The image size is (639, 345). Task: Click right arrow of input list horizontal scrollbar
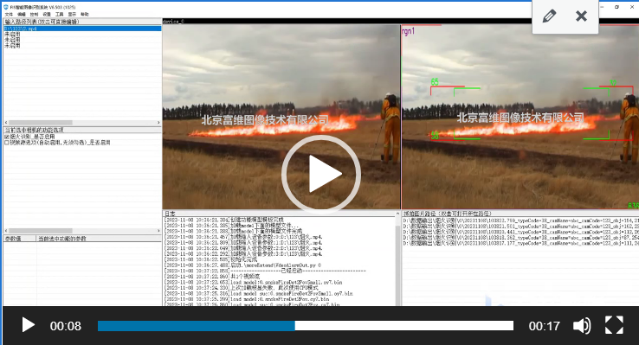(158, 123)
